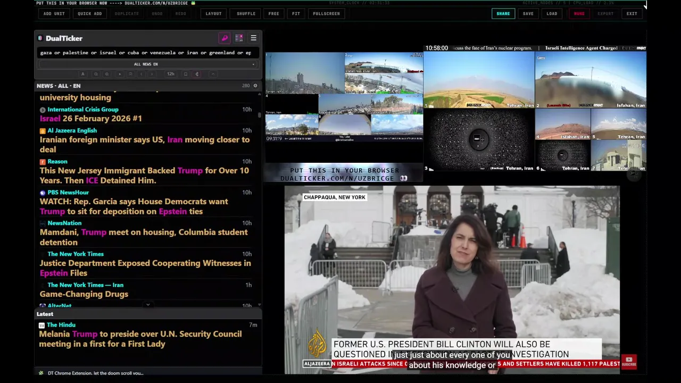Viewport: 681px width, 383px height.
Task: Click the double chevron up icon
Action: pos(130,74)
